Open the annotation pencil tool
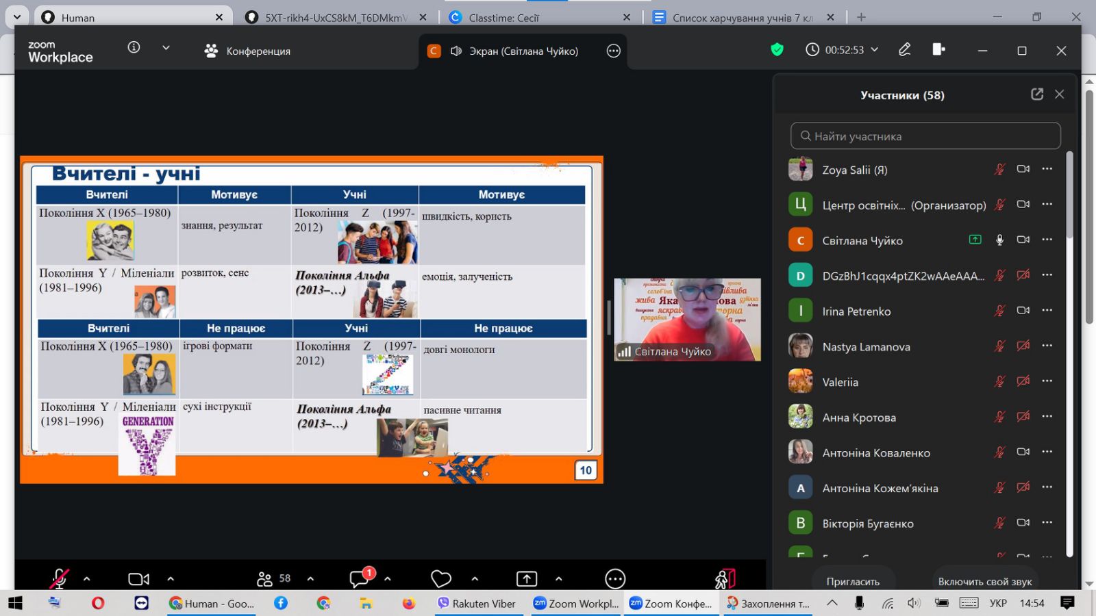This screenshot has height=616, width=1096. [x=905, y=49]
